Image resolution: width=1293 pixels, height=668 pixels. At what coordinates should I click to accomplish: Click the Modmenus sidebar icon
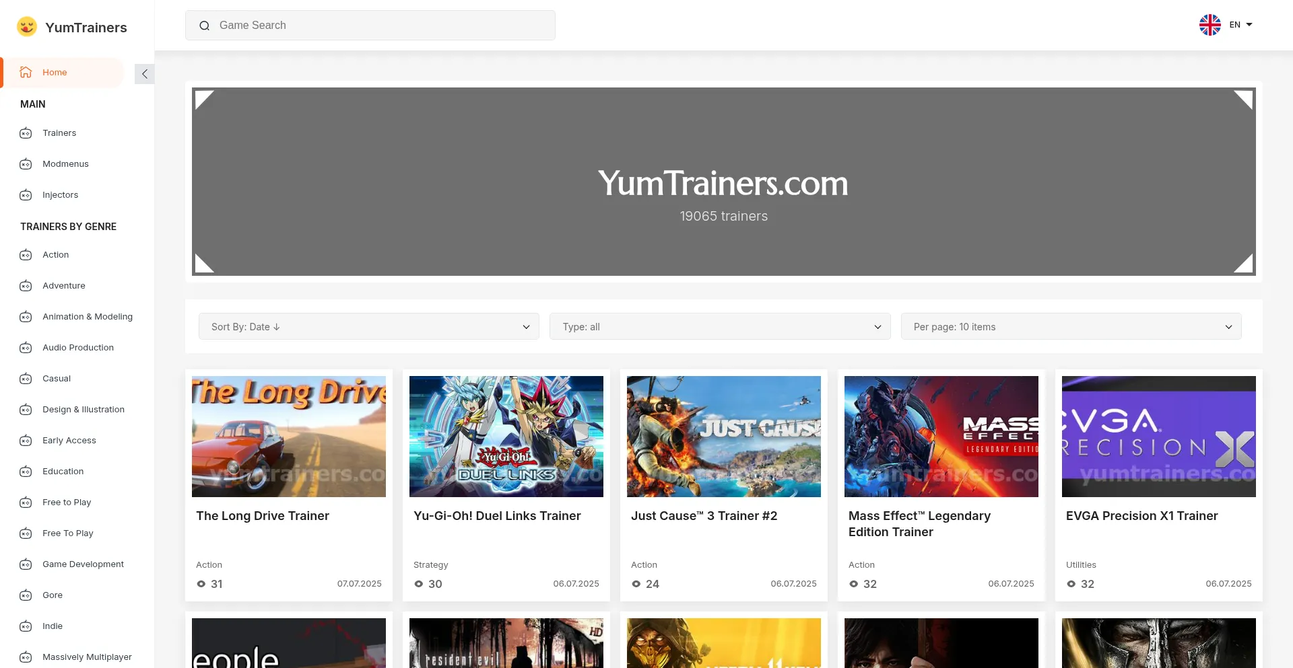25,163
